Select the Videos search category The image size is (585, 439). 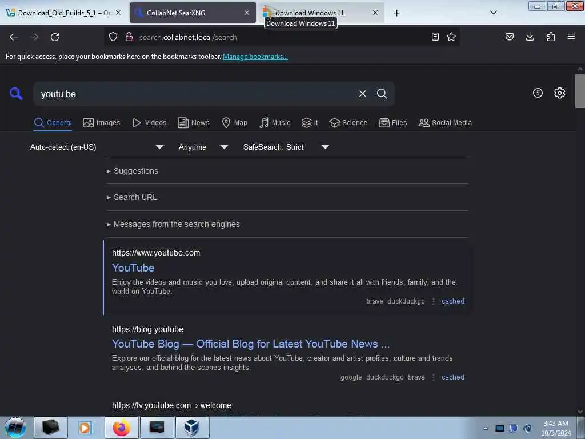click(x=149, y=123)
